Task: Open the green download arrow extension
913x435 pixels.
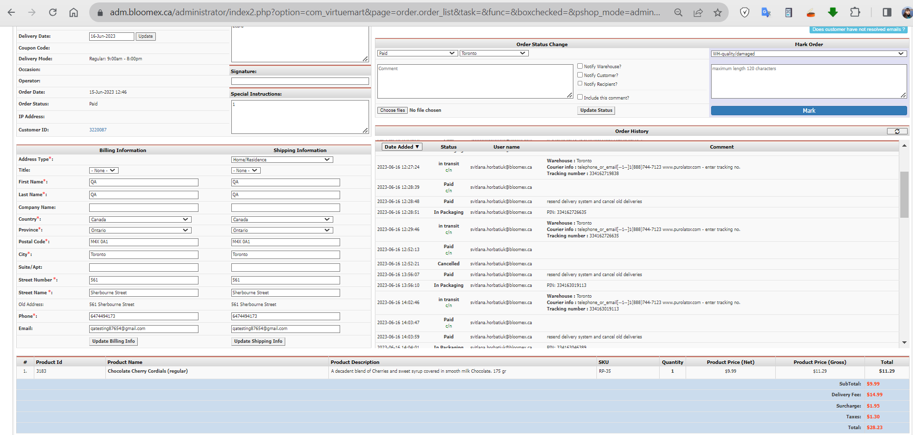Action: 833,12
